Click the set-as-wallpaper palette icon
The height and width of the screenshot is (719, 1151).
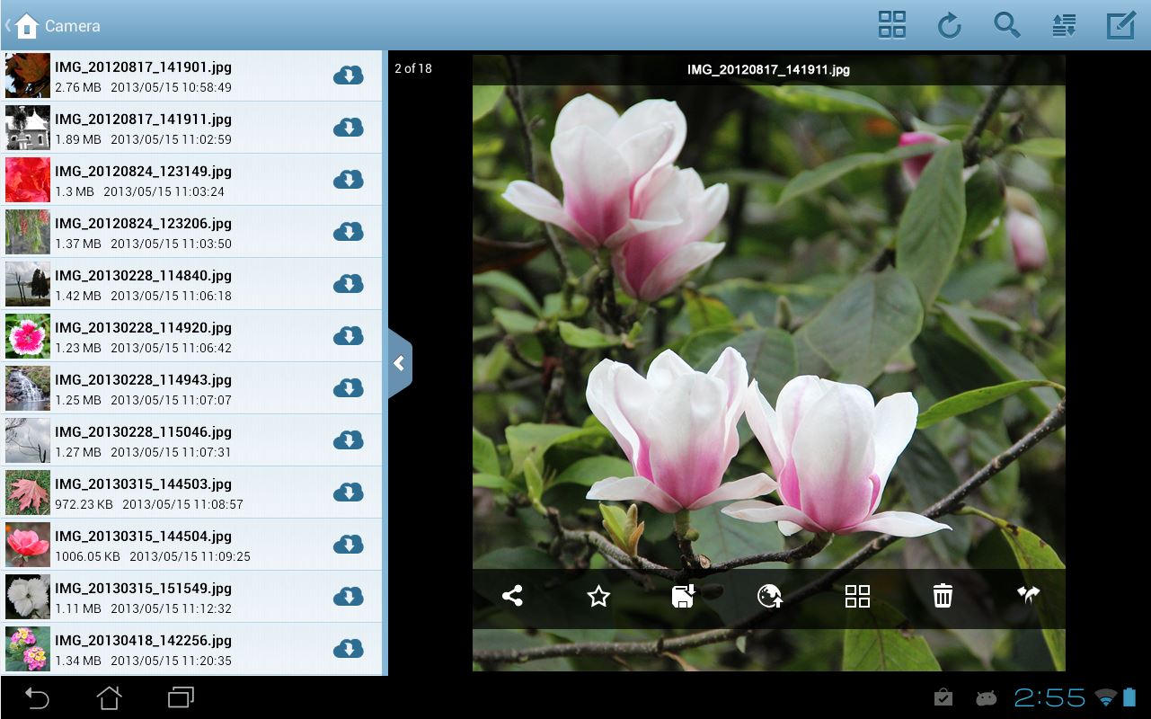(770, 596)
